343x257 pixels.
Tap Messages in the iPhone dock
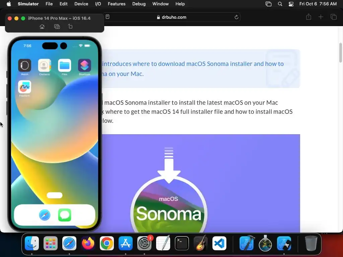(65, 215)
